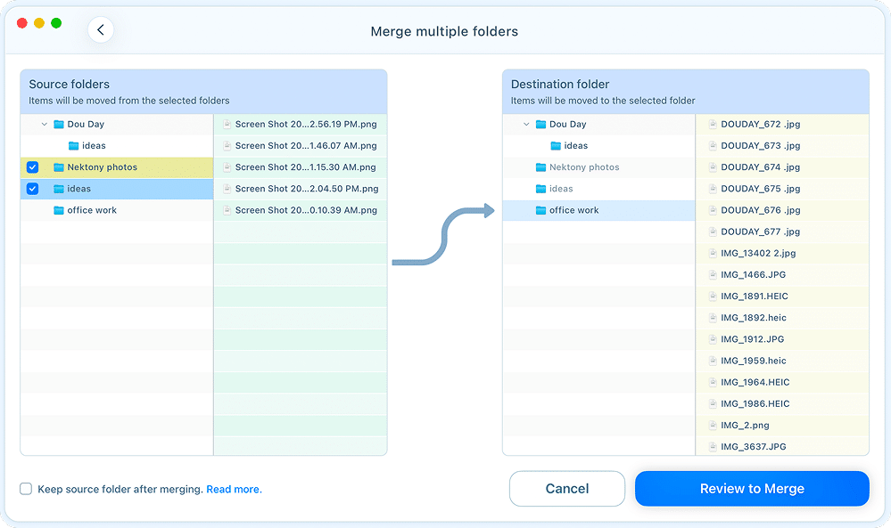The image size is (891, 528).
Task: Uncheck the Nektony photos source folder checkbox
Action: 32,167
